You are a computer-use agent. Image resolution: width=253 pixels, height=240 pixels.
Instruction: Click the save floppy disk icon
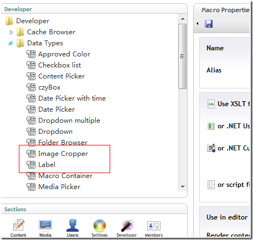click(x=209, y=24)
